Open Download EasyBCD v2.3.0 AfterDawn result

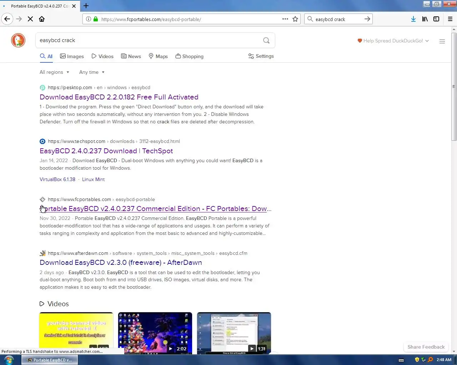[121, 262]
